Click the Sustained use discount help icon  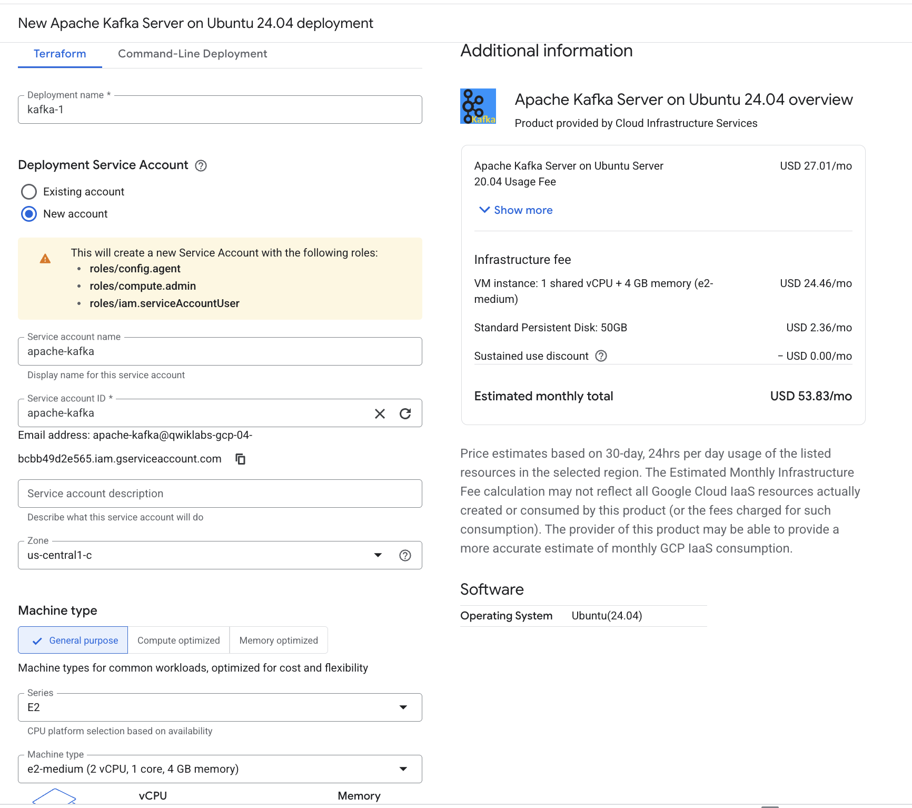click(x=601, y=356)
